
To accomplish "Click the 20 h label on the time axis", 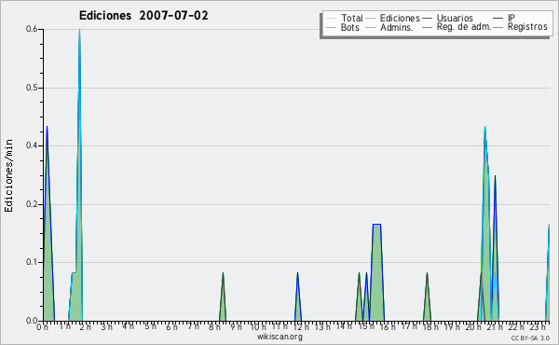I will click(473, 326).
